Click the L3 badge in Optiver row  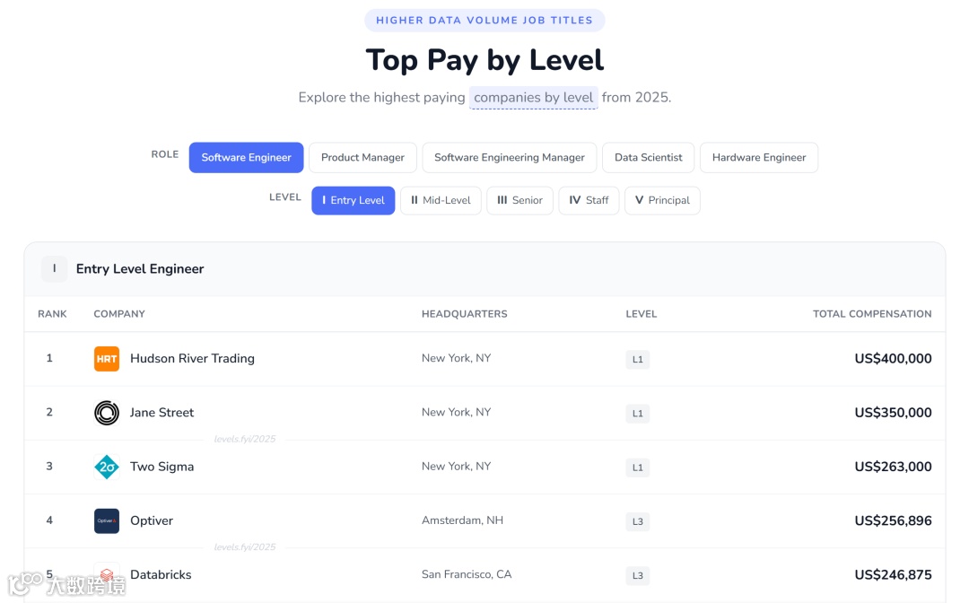[x=638, y=521]
